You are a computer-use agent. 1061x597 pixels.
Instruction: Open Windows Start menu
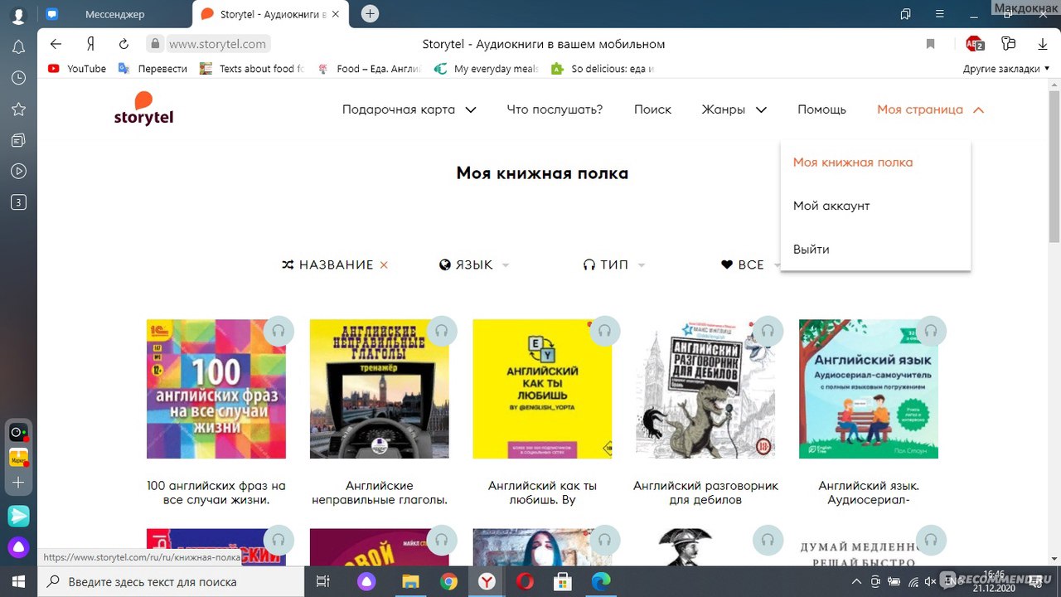18,581
